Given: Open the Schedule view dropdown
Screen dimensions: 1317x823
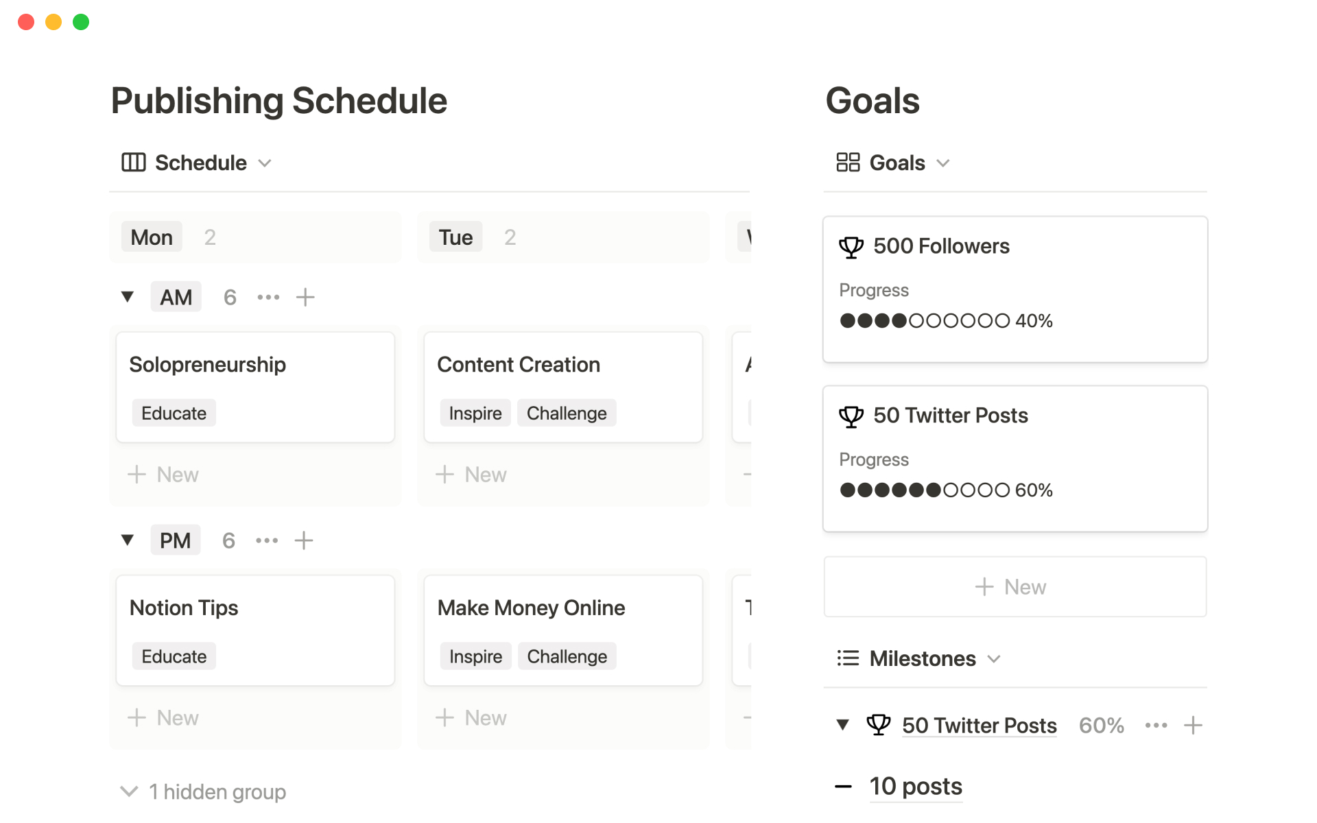Looking at the screenshot, I should click(265, 163).
